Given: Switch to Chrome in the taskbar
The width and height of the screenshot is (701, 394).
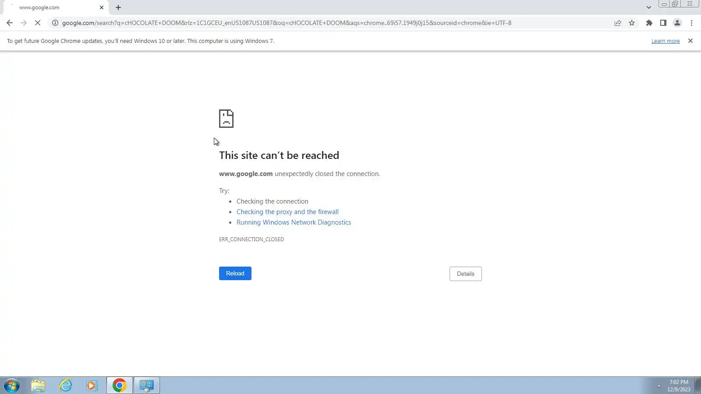Looking at the screenshot, I should point(119,385).
